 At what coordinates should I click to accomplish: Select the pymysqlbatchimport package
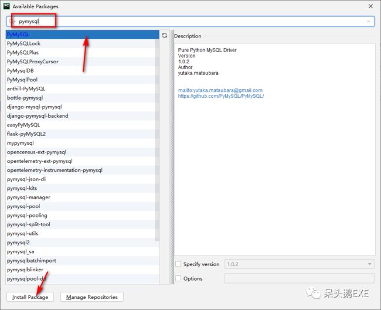pos(83,261)
